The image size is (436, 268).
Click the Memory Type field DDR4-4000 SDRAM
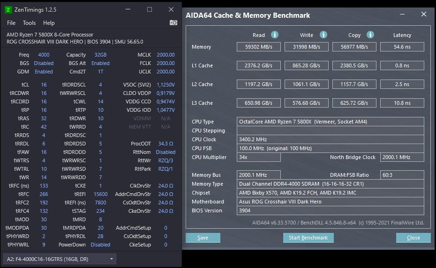pyautogui.click(x=331, y=184)
